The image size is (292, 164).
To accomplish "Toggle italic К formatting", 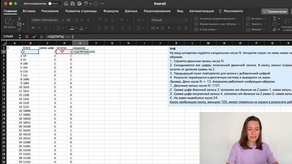I will (39, 28).
